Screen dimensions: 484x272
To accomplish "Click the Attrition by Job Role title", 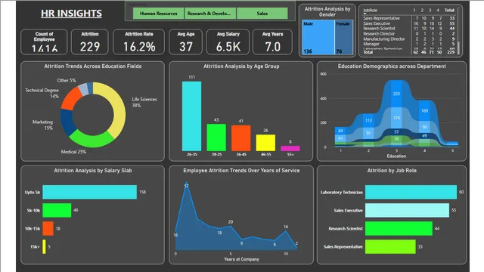I will click(392, 171).
